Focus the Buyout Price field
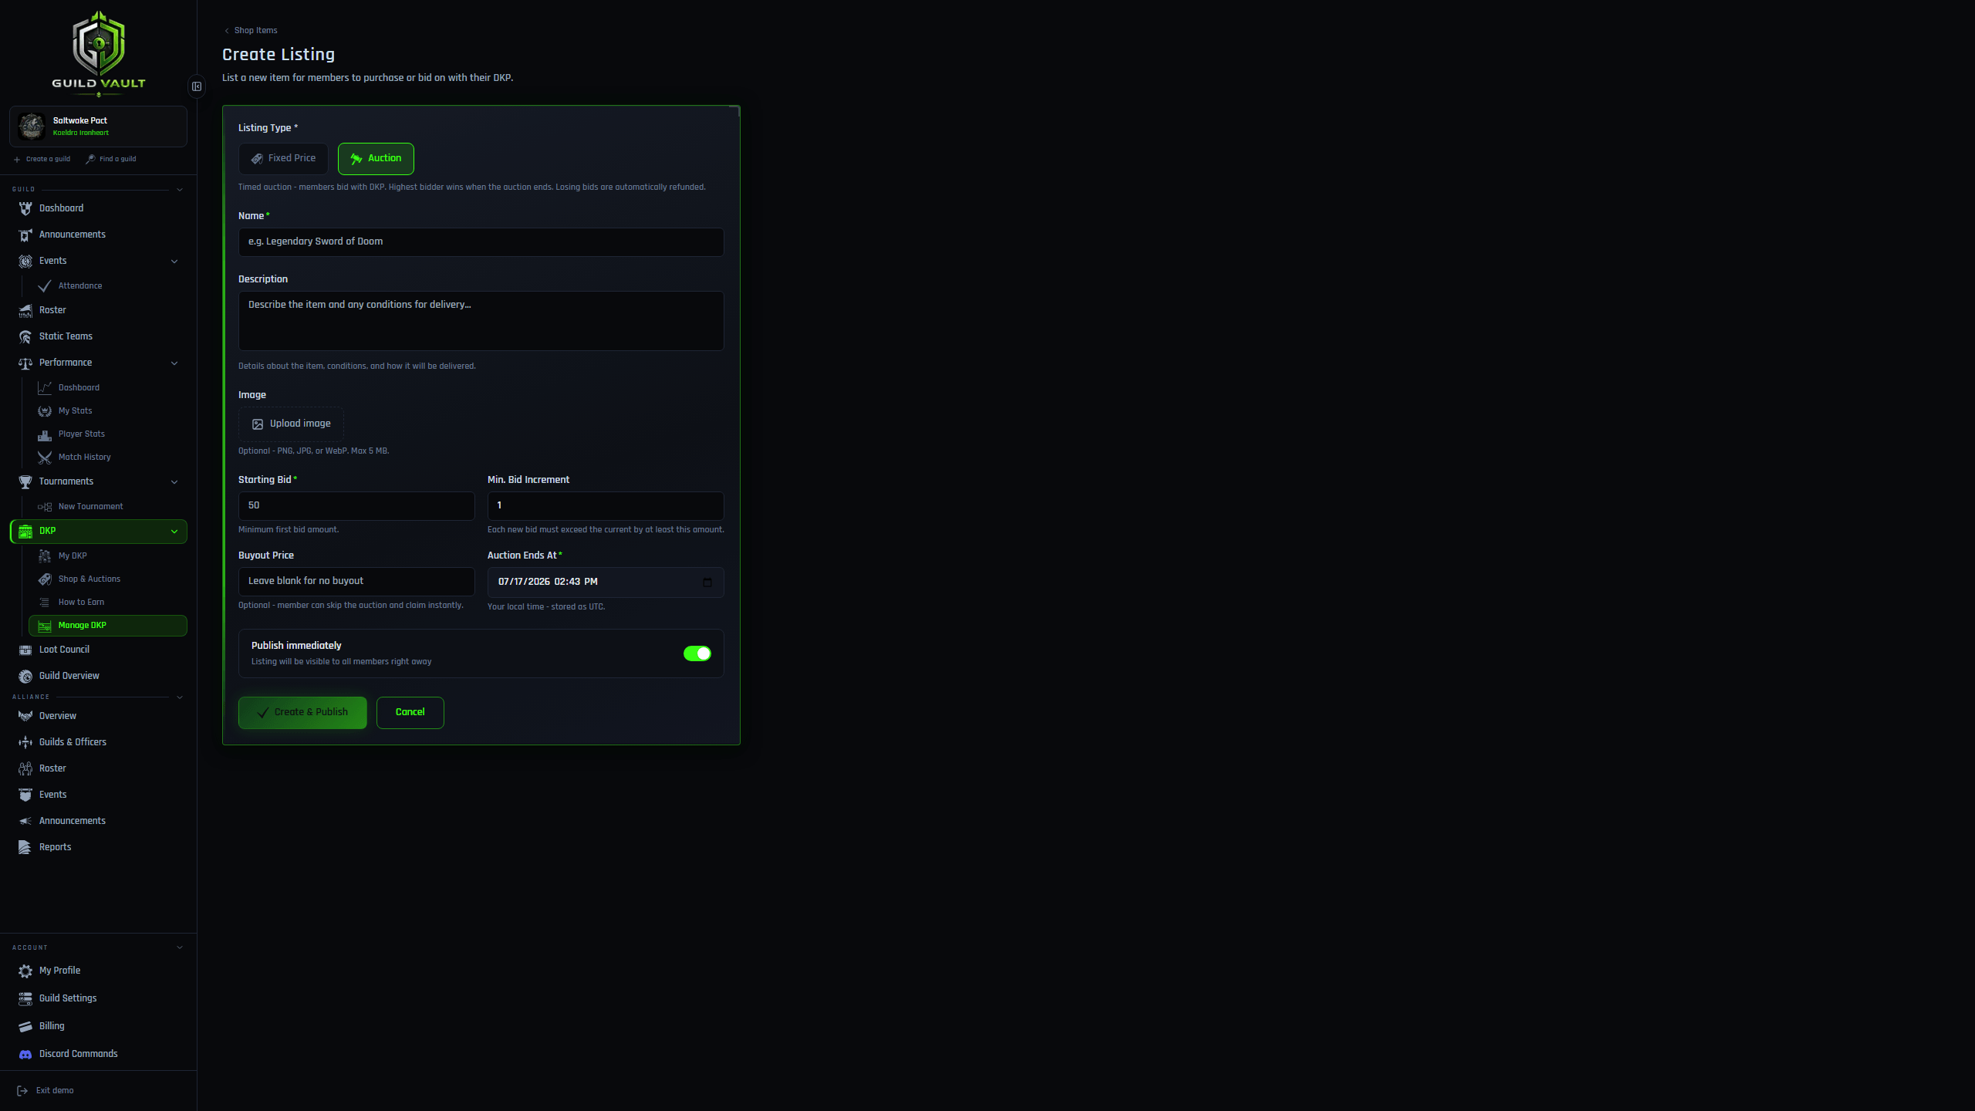Screen dimensions: 1975x1111 (356, 582)
